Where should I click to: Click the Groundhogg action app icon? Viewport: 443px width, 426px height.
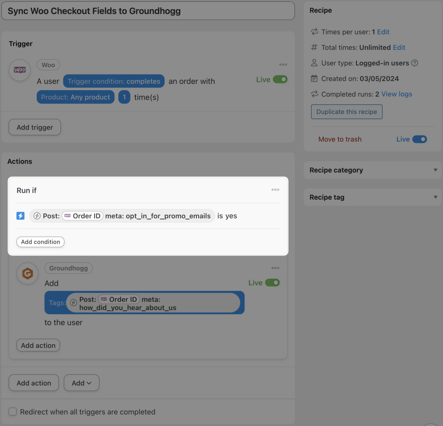(x=27, y=274)
